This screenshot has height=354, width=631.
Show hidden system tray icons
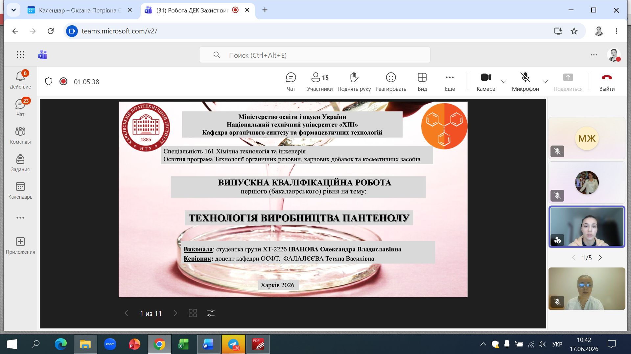point(483,344)
